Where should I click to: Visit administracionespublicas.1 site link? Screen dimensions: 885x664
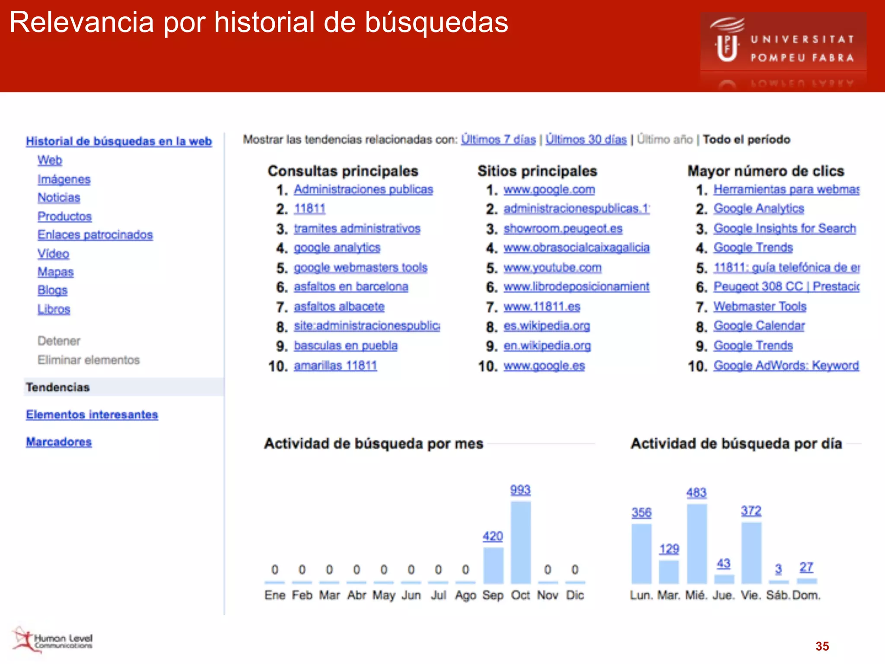tap(576, 208)
